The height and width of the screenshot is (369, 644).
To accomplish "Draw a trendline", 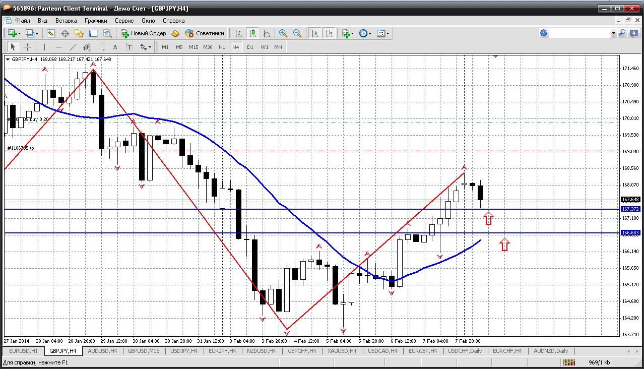I will 73,47.
